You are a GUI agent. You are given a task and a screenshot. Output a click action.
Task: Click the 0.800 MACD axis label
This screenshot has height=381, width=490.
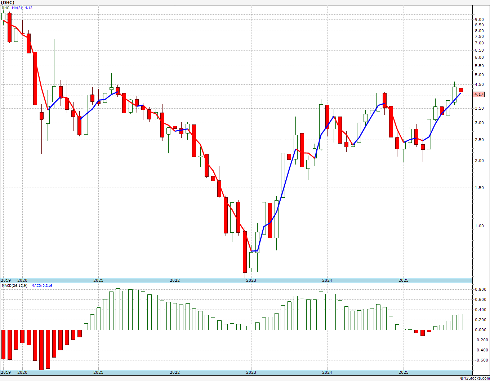[x=480, y=289]
